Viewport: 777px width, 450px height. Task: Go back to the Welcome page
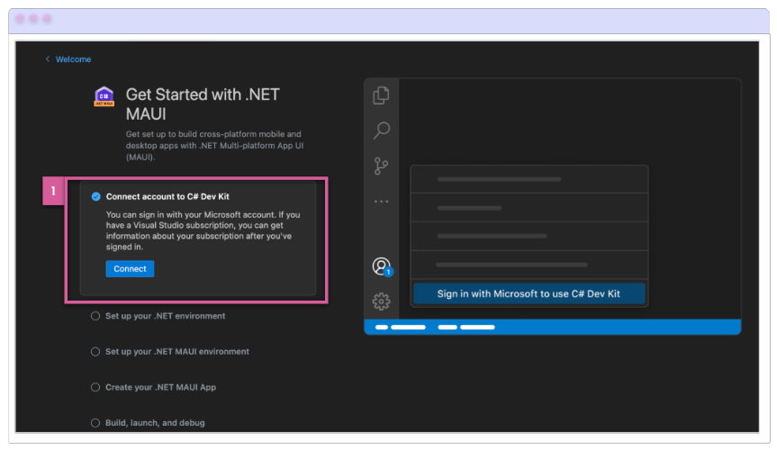point(73,59)
